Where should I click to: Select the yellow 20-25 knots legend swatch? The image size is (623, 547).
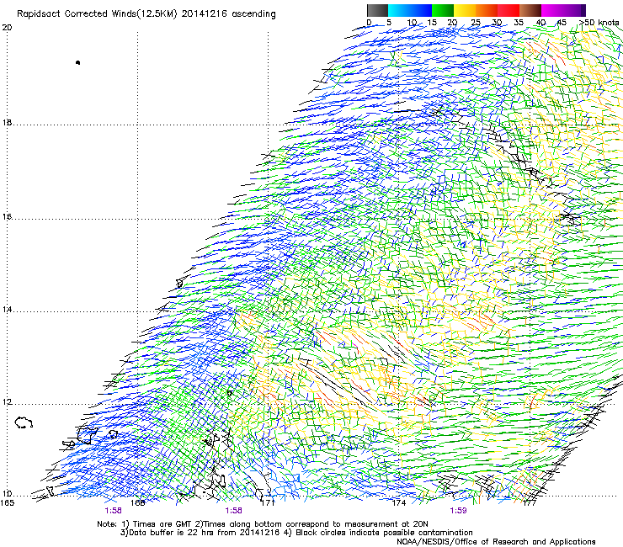[465, 10]
